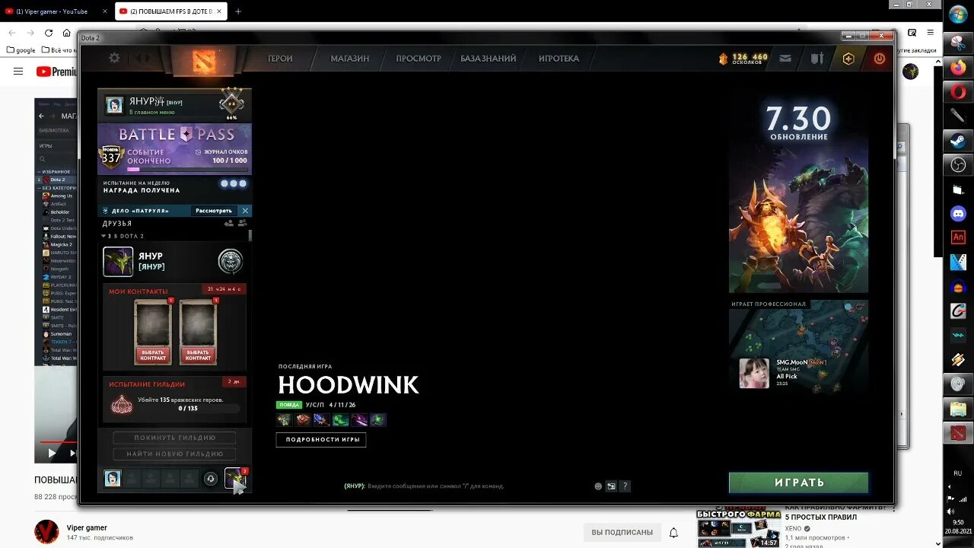
Task: Click own portrait in the party bar
Action: 113,479
